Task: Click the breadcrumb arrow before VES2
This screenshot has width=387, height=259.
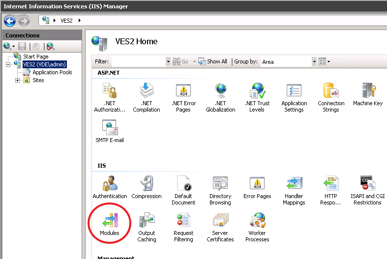Action: [x=55, y=21]
